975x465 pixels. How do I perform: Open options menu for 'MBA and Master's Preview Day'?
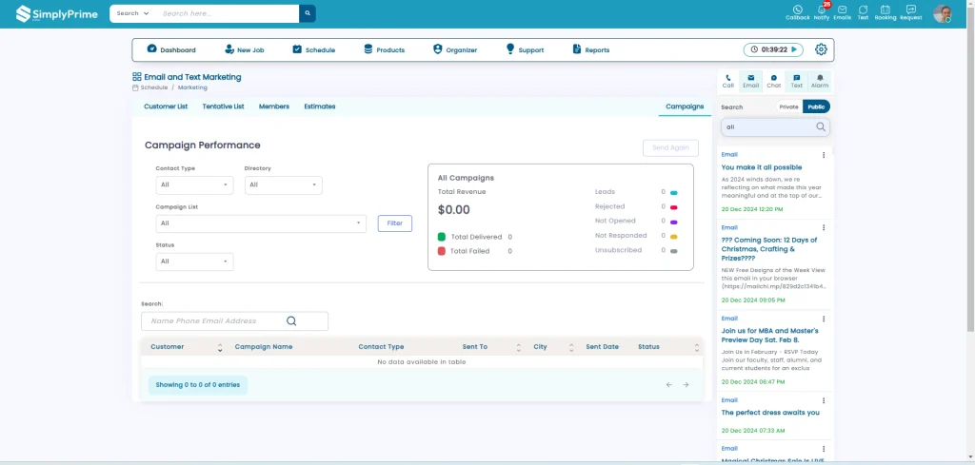824,320
